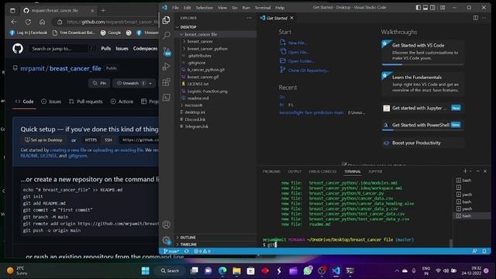Screen dimensions: 496x279
Task: Open editor more actions ellipsis
Action: pyautogui.click(x=484, y=18)
